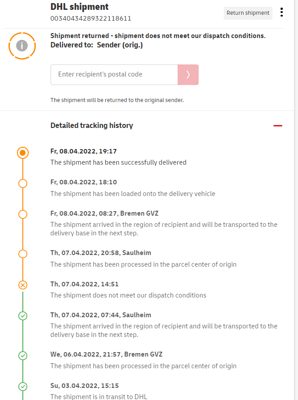Click the 08:27 Bremen GVZ timeline marker
The width and height of the screenshot is (298, 400).
click(x=23, y=214)
